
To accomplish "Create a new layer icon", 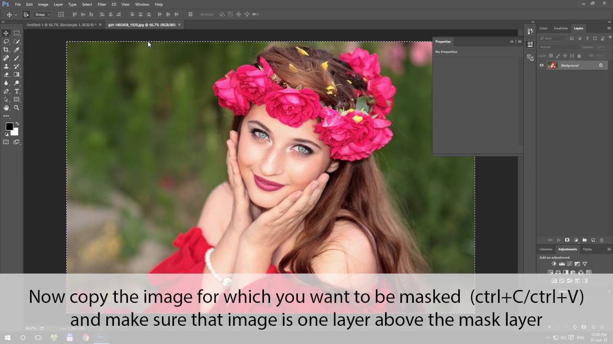I will tap(593, 240).
